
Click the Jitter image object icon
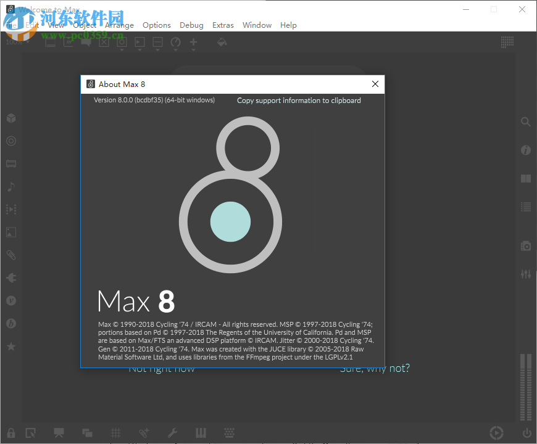(x=10, y=232)
